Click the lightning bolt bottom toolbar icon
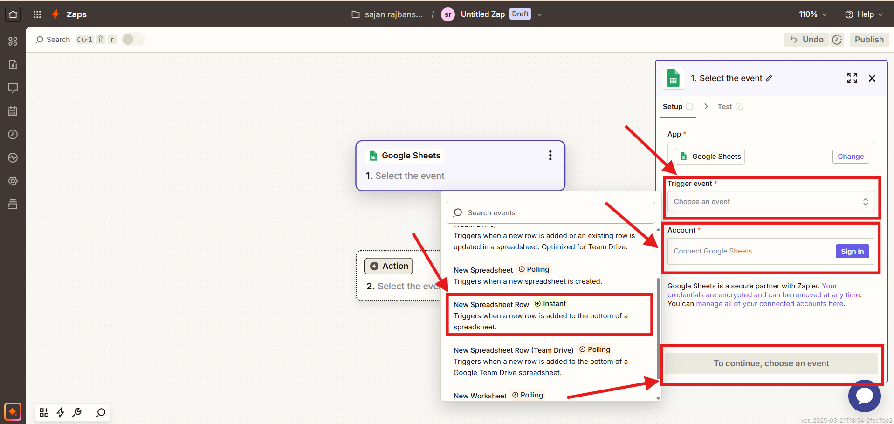Screen dimensions: 894x424 click(61, 412)
